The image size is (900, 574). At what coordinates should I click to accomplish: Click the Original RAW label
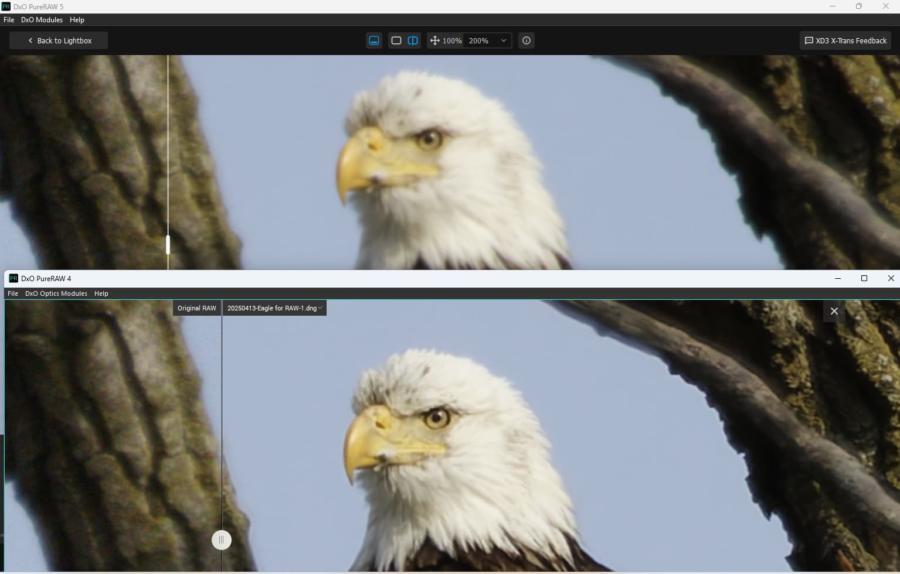pos(197,308)
